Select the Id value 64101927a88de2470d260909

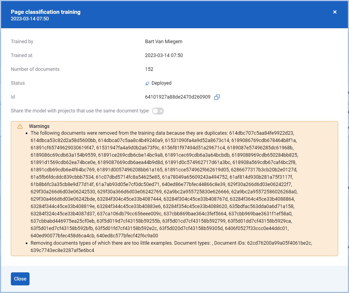pos(178,97)
